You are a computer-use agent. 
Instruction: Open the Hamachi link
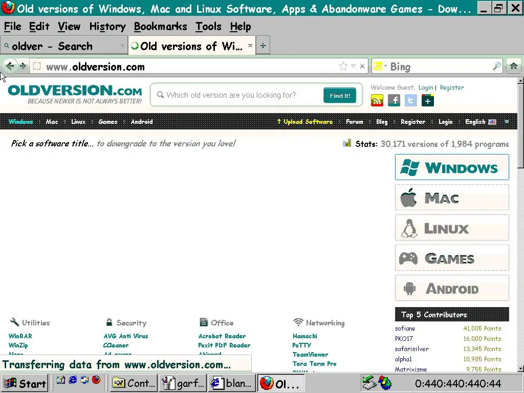pyautogui.click(x=305, y=336)
